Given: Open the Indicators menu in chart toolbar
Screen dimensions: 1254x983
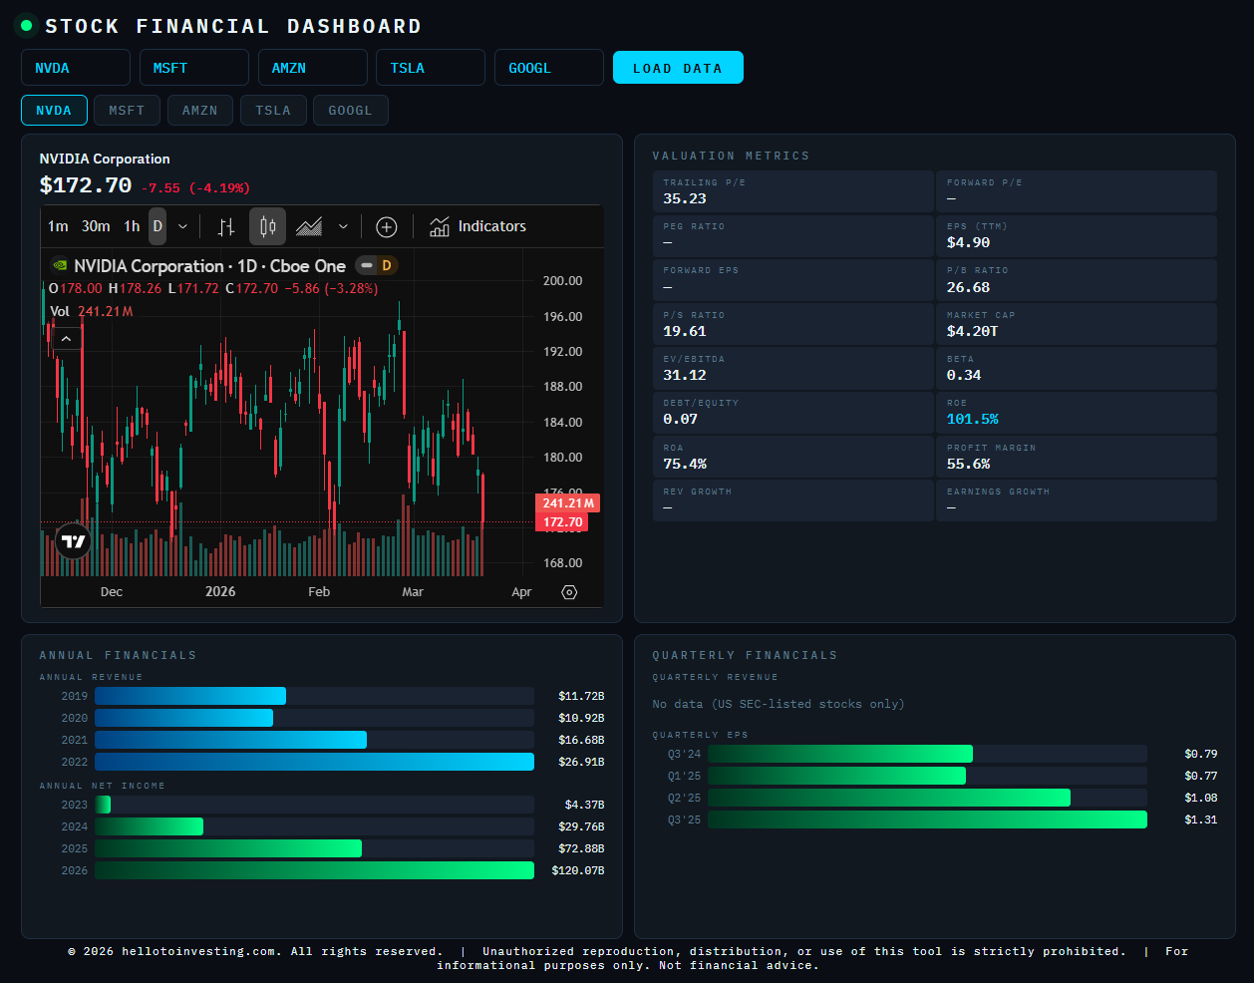Looking at the screenshot, I should coord(477,226).
